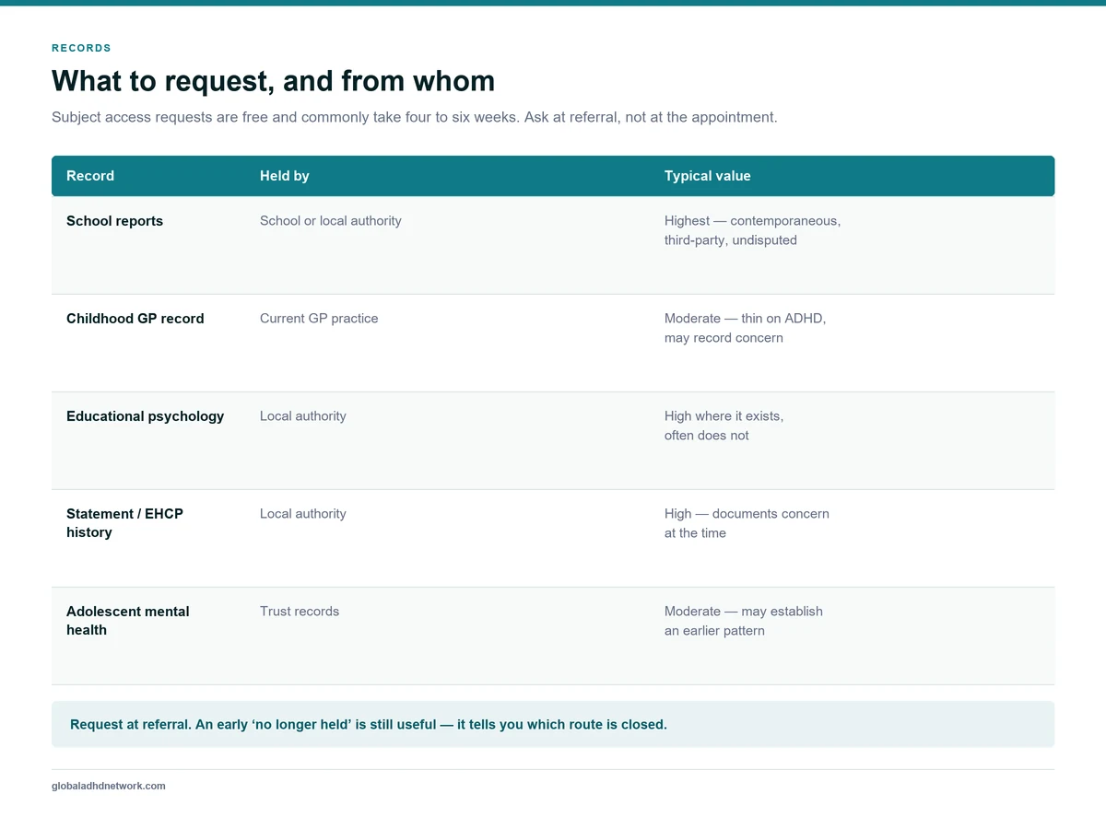Click 'Current GP practice' cell
1106x817 pixels.
(x=319, y=319)
